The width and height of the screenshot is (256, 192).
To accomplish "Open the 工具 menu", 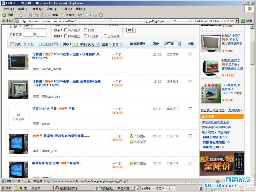I will (x=66, y=9).
